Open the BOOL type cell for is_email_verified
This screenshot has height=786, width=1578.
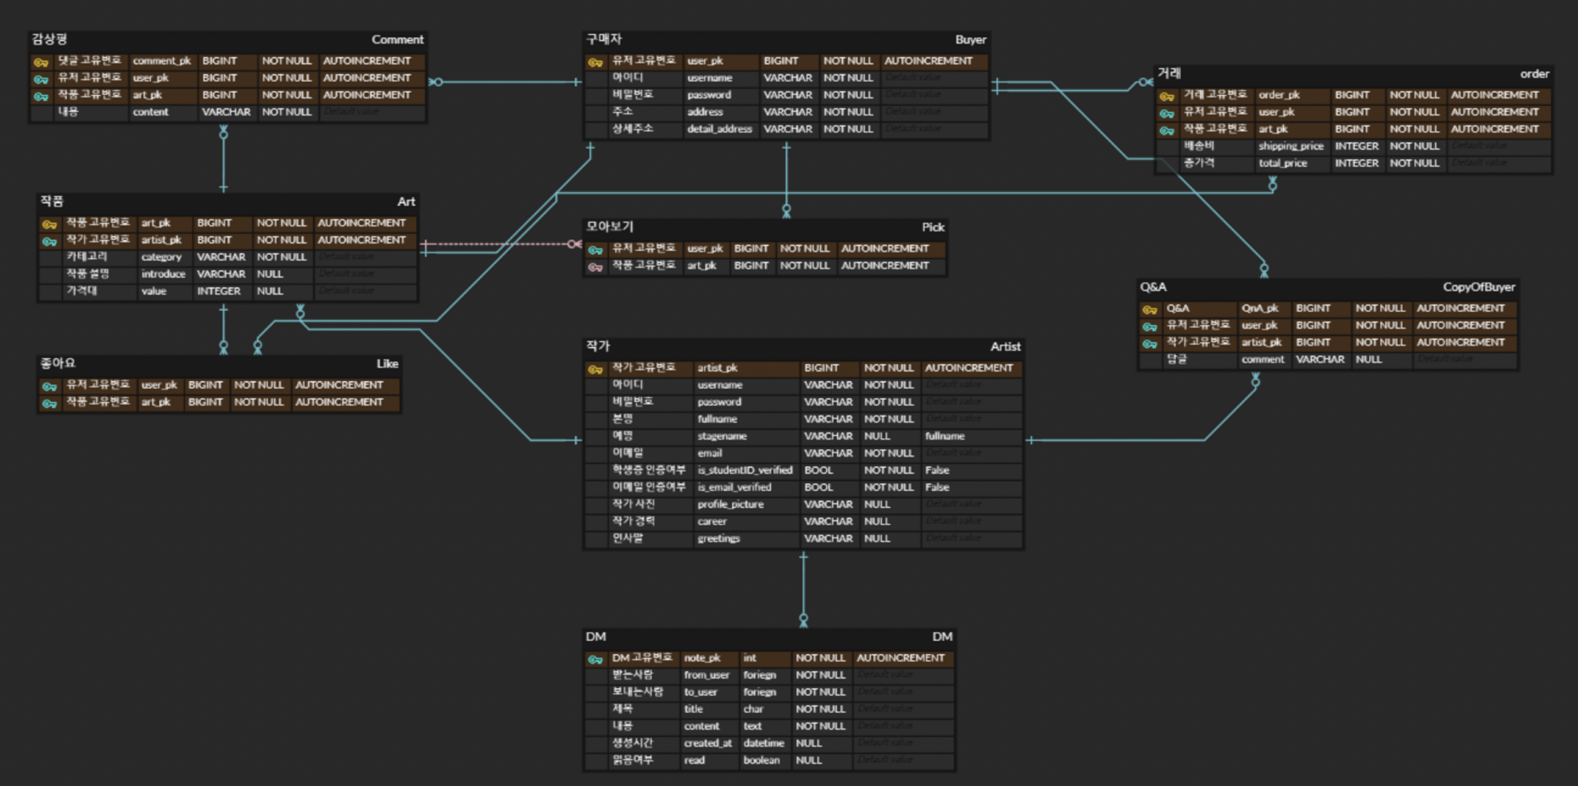(x=819, y=487)
